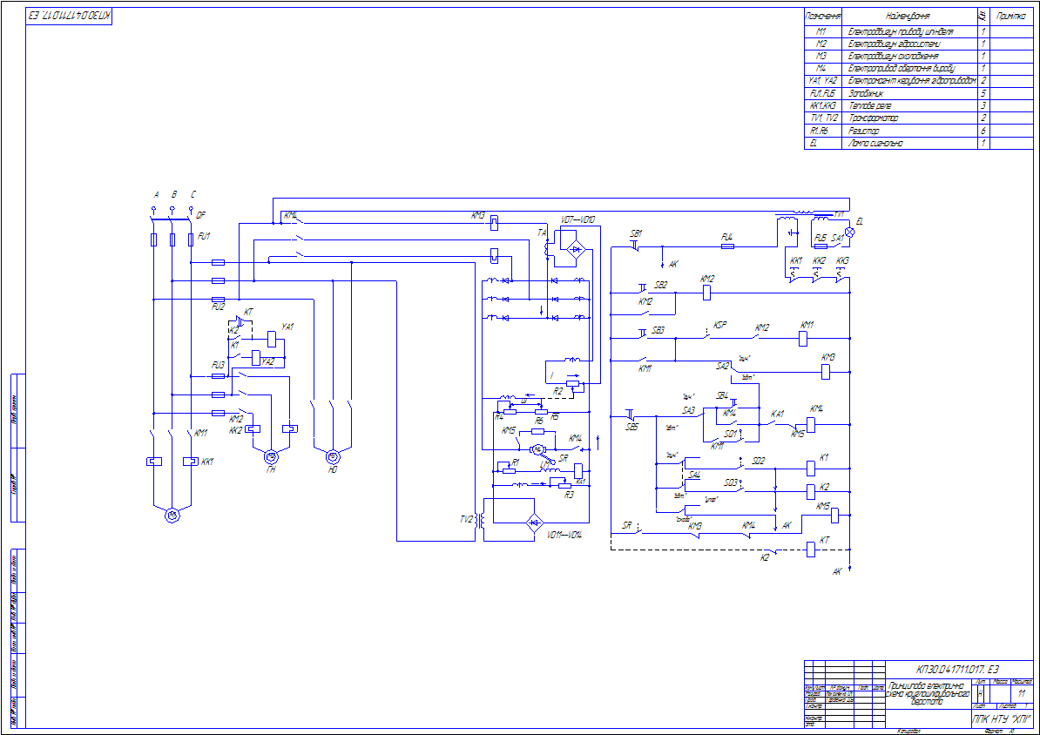Click the "Запобіжник" table row
Image resolution: width=1040 pixels, height=735 pixels.
918,93
